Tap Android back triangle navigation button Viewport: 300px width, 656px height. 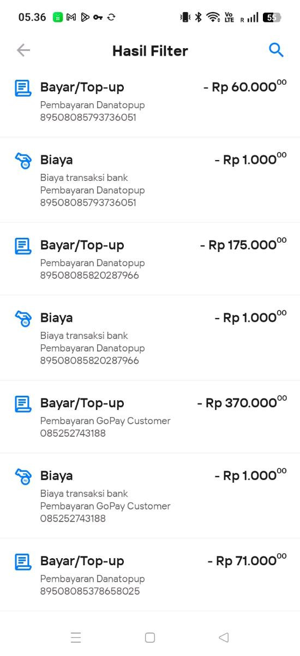point(224,637)
